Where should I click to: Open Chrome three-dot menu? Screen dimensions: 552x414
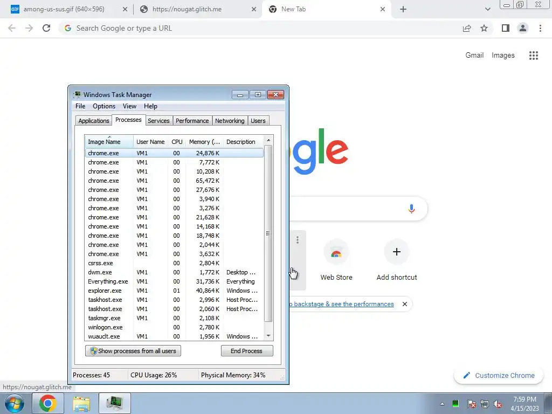[x=540, y=28]
